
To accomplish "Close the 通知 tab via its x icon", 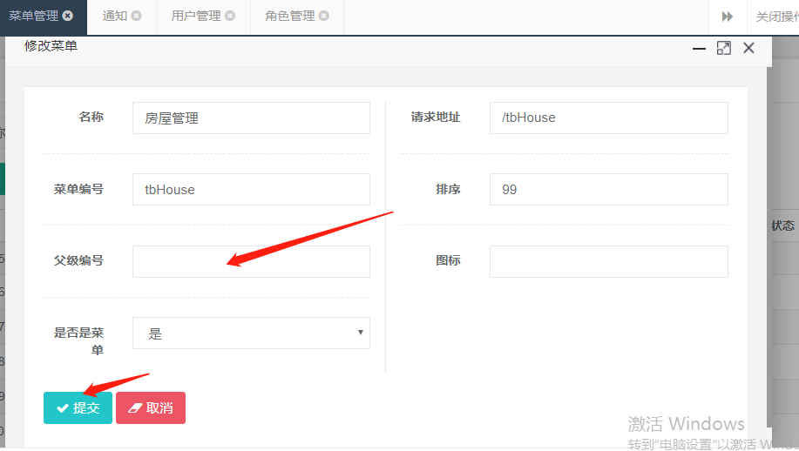I will 136,16.
